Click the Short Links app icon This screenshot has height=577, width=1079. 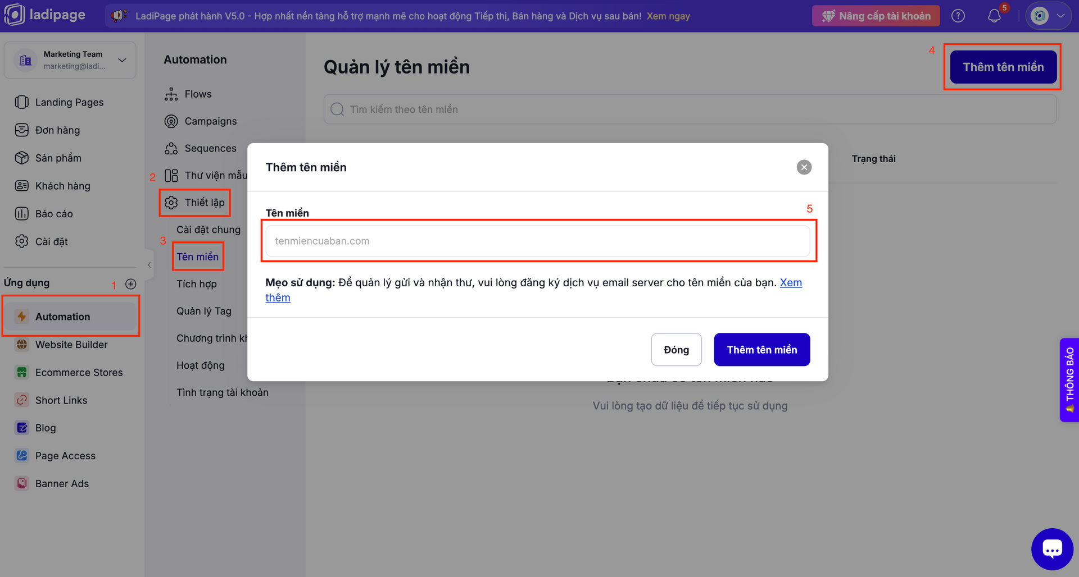pyautogui.click(x=22, y=400)
